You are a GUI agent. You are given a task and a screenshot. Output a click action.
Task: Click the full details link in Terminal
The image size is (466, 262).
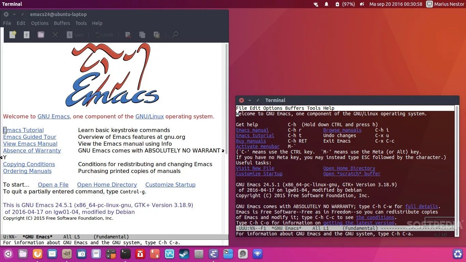pyautogui.click(x=422, y=206)
